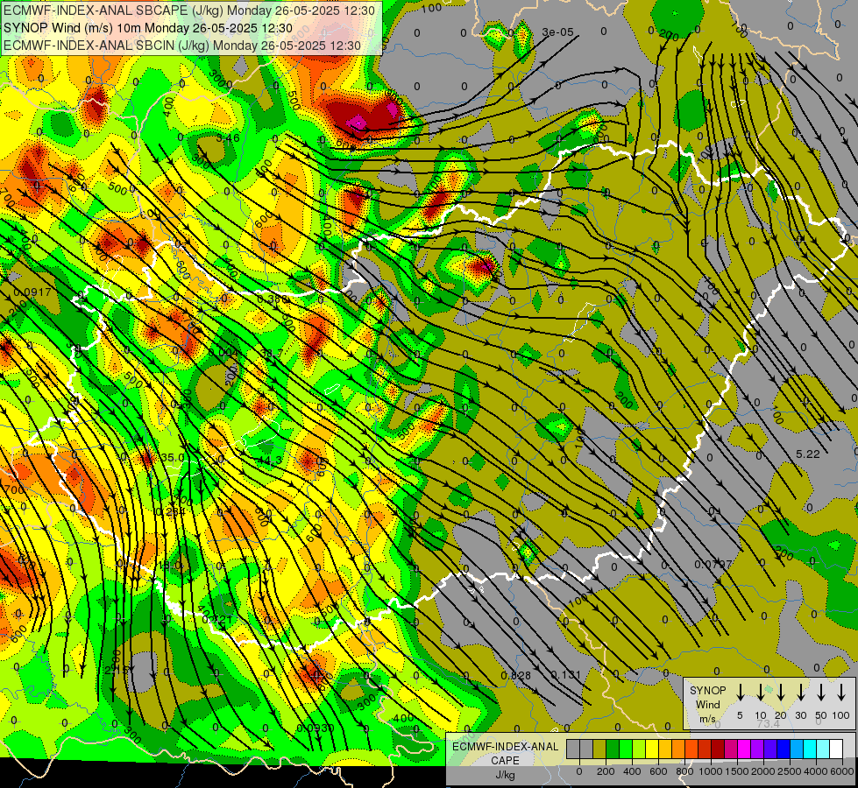858x788 pixels.
Task: Select the pale cyan swatch before white
Action: tap(822, 749)
